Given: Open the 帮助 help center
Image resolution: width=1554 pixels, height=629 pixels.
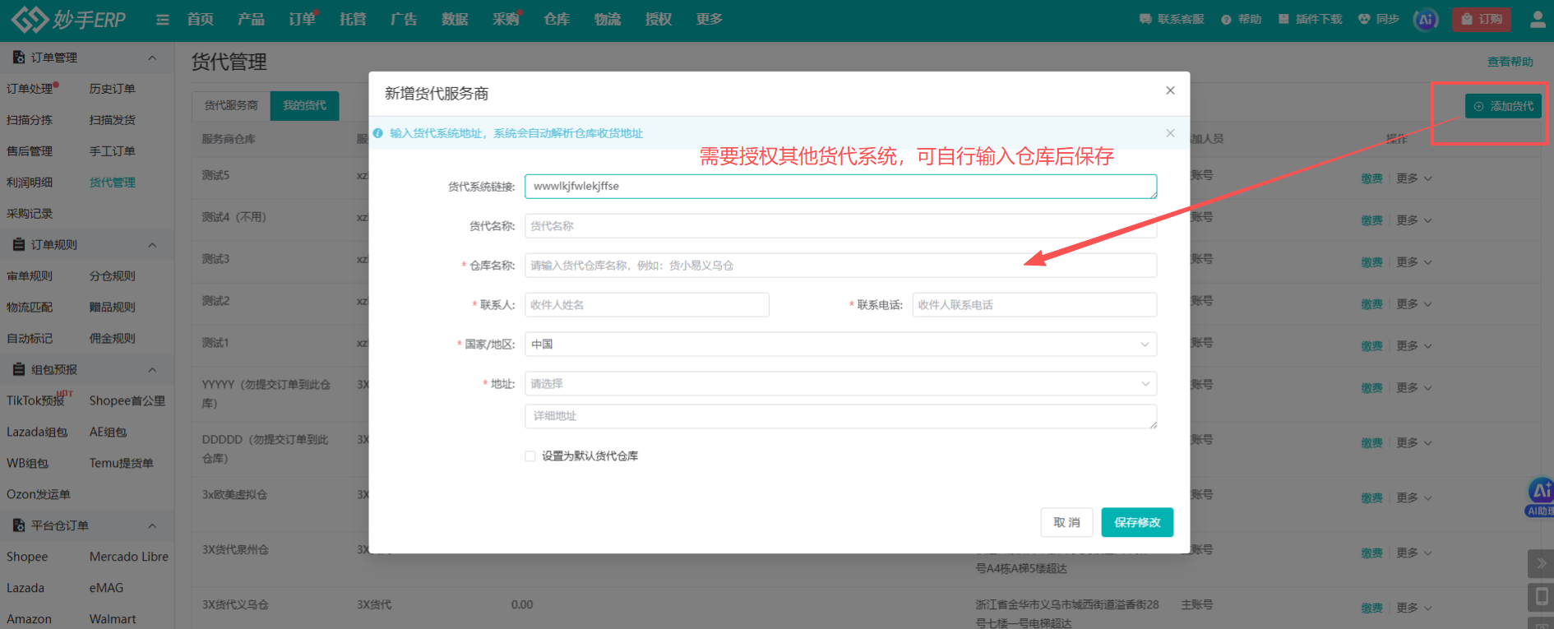Looking at the screenshot, I should (x=1242, y=19).
